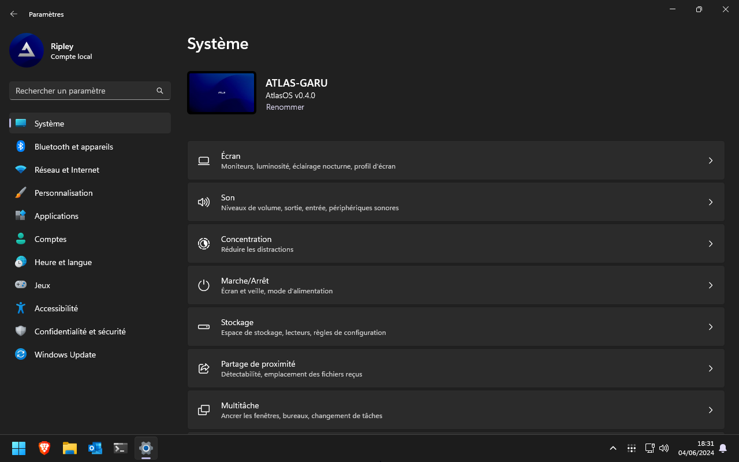Screen dimensions: 739x462
Task: Click the Système page heading
Action: 218,43
